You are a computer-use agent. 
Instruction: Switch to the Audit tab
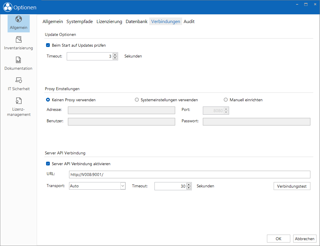pyautogui.click(x=189, y=22)
